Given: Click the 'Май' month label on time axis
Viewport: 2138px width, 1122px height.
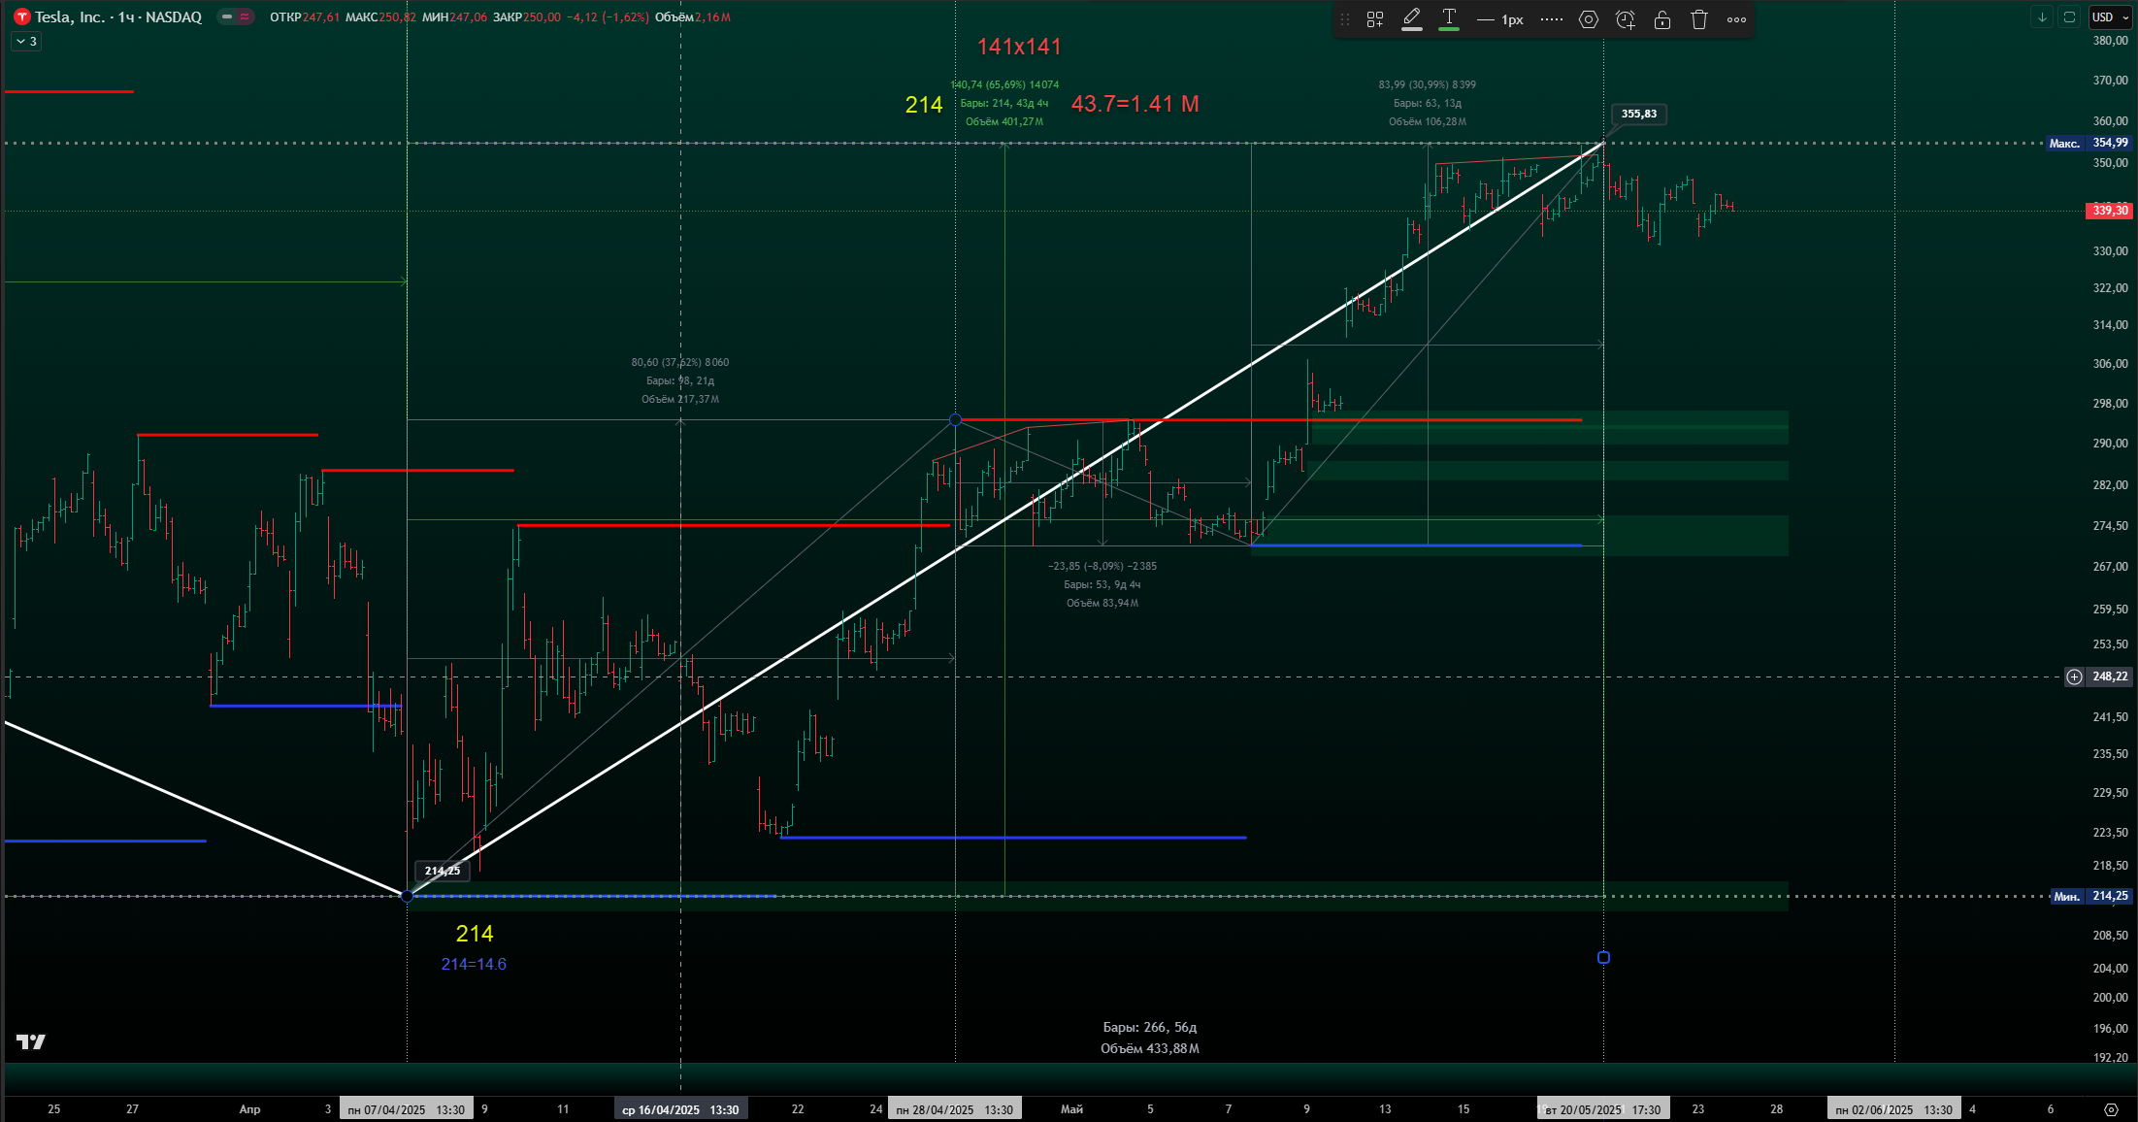Looking at the screenshot, I should tap(1071, 1109).
